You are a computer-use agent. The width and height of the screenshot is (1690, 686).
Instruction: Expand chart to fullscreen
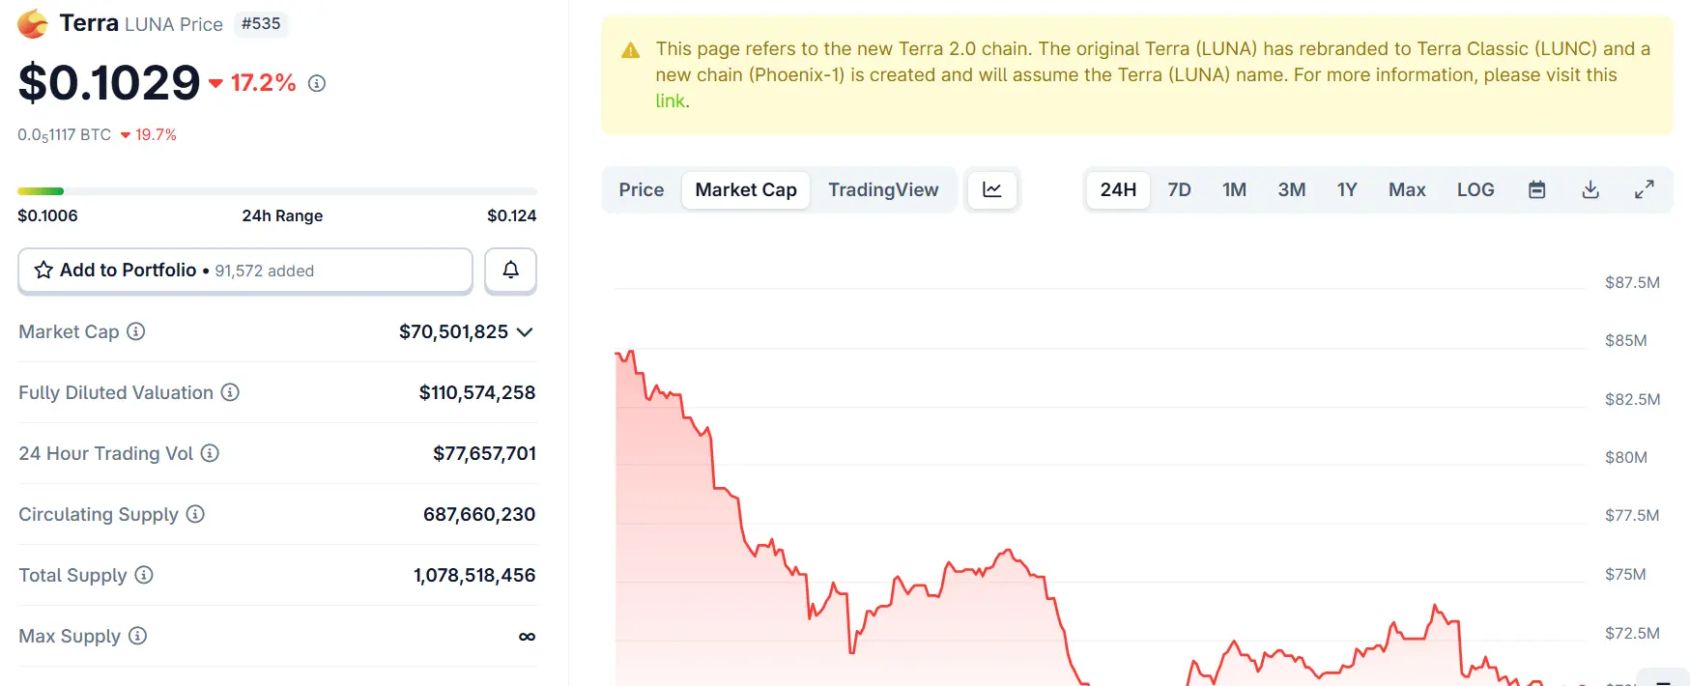[1644, 189]
